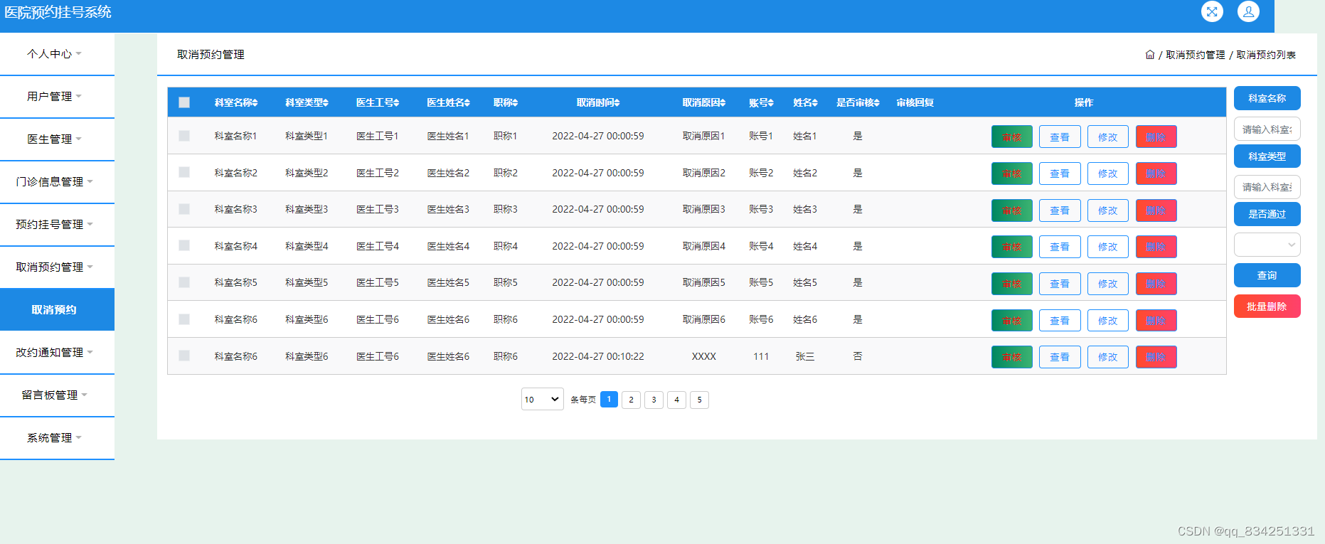Select the 科室名称2 row checkbox
The height and width of the screenshot is (544, 1325).
tap(184, 173)
